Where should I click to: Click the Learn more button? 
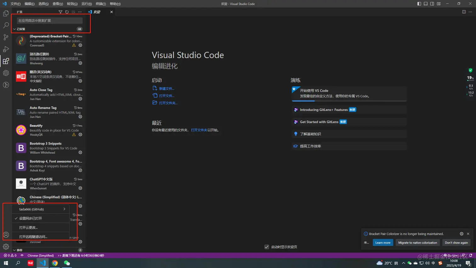[x=383, y=242]
